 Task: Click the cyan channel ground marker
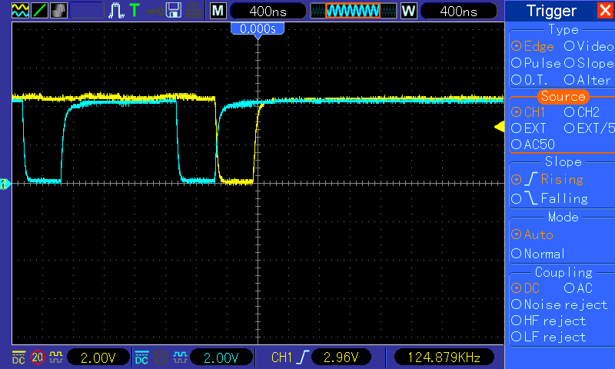5,184
